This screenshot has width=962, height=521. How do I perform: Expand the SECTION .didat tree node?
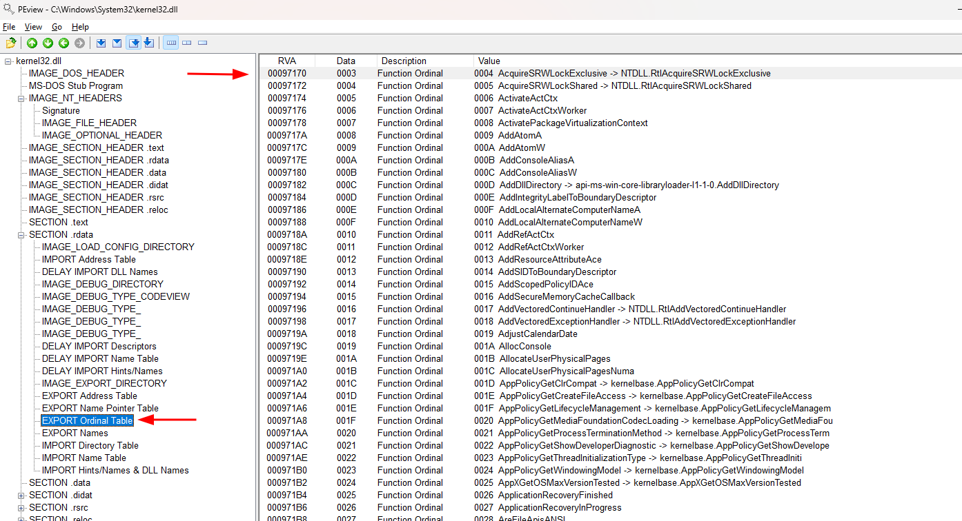(21, 496)
